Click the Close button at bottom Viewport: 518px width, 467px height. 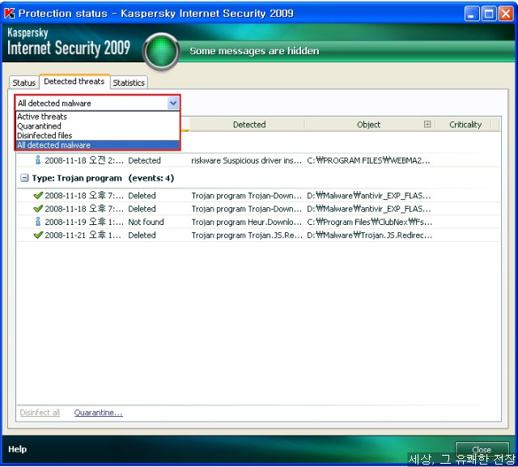(482, 449)
